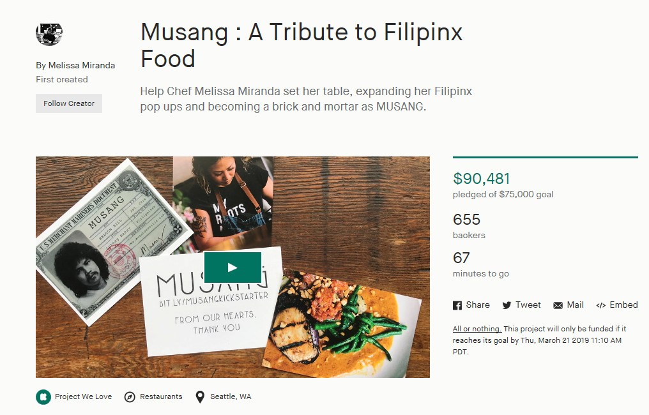The height and width of the screenshot is (415, 649).
Task: Click the Project We Love badge icon
Action: coord(43,396)
